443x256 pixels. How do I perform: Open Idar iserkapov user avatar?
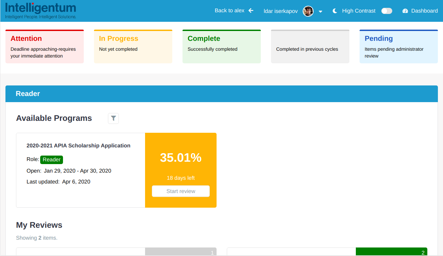click(308, 11)
